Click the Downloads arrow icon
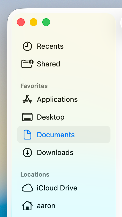122x217 pixels. [27, 152]
